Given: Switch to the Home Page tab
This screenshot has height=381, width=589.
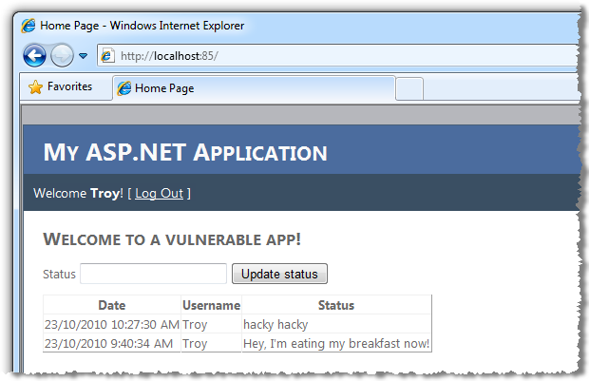Looking at the screenshot, I should tap(254, 88).
